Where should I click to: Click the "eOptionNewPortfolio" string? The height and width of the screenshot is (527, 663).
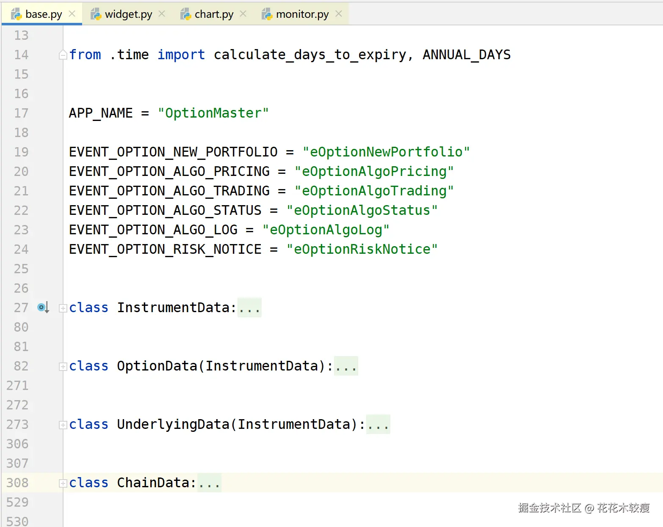[386, 152]
